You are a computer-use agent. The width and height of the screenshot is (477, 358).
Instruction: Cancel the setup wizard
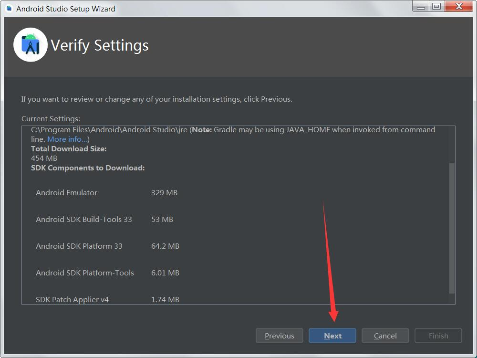[385, 336]
